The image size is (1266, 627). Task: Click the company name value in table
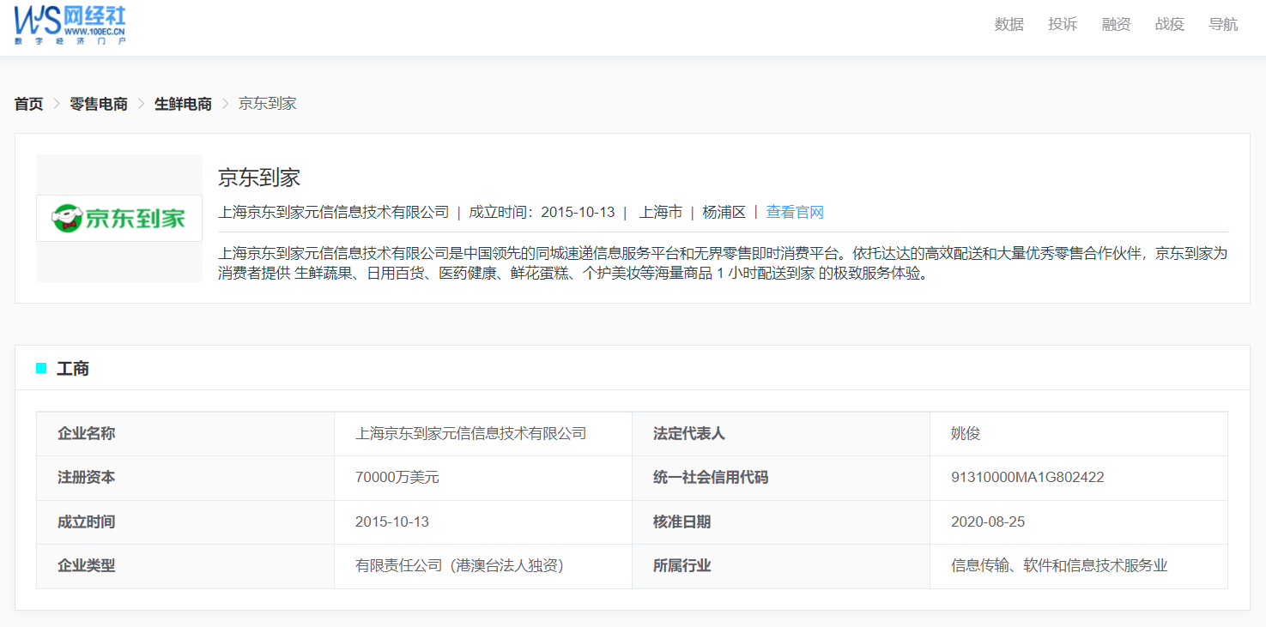coord(471,434)
